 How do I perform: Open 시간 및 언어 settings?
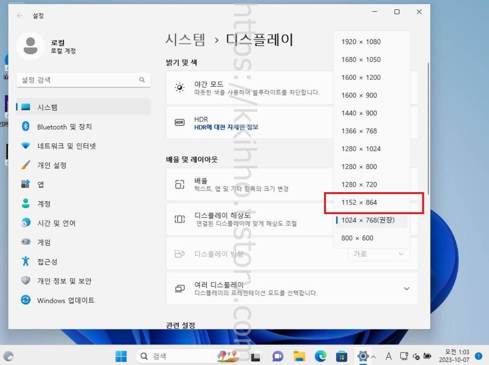(x=83, y=223)
